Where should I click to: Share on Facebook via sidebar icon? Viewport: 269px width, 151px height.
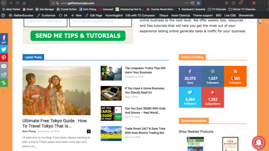(x=4, y=39)
